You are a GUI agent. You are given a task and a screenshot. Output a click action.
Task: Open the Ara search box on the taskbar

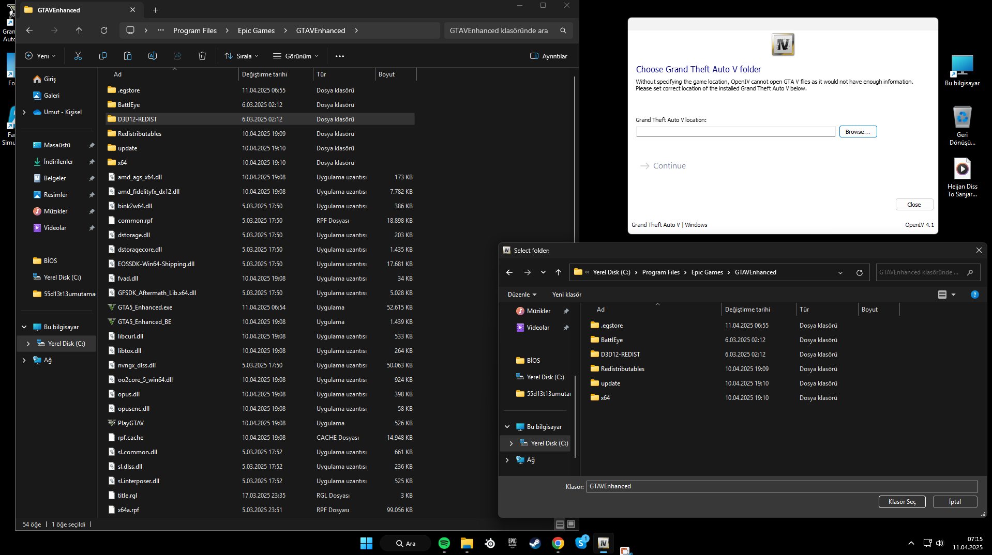405,543
